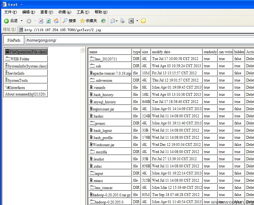Click About nonamed(kj021320) link
This screenshot has height=205, width=254.
click(x=25, y=94)
